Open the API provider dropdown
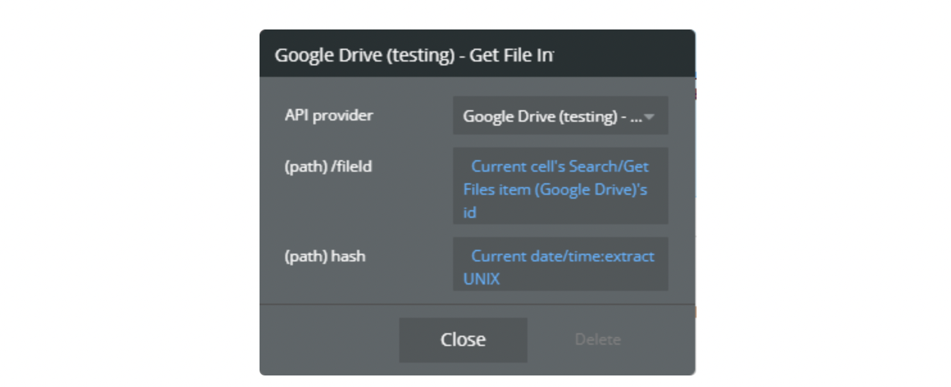The image size is (951, 387). tap(560, 115)
